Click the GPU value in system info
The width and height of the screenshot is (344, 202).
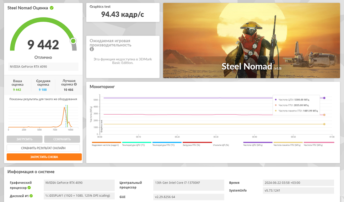pyautogui.click(x=79, y=185)
